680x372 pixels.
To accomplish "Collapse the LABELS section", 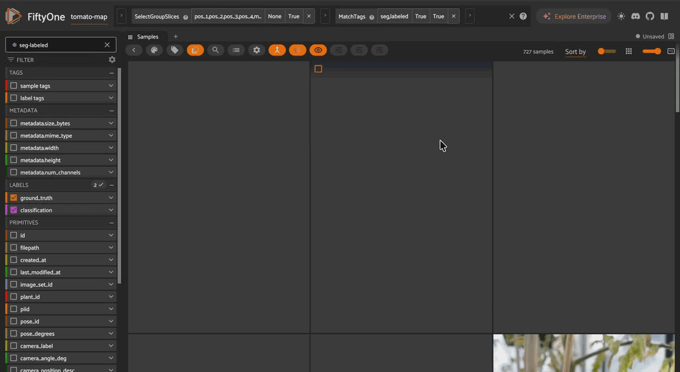I will [x=112, y=185].
